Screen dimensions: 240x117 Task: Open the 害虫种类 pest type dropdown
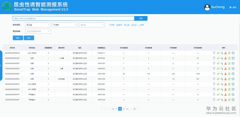point(38,31)
